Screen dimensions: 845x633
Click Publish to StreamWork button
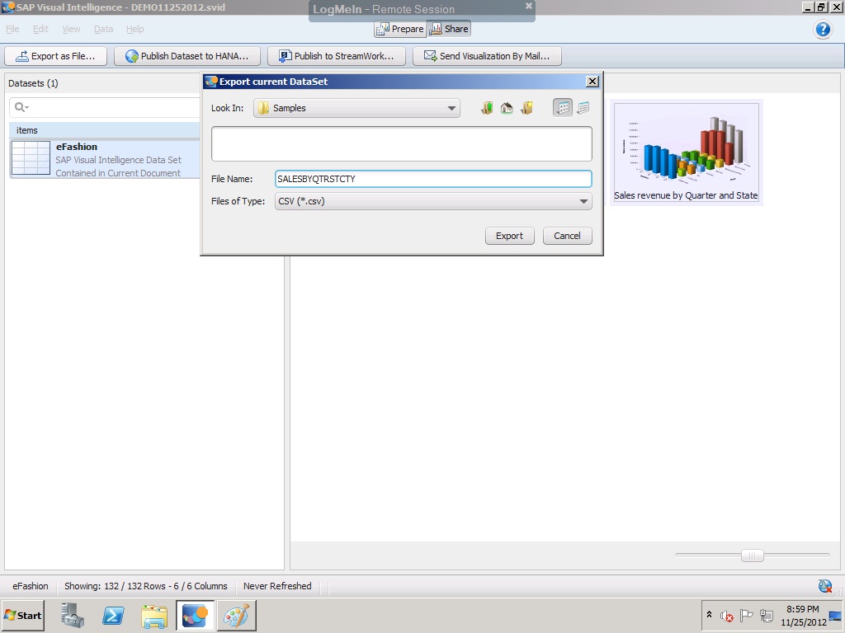337,56
